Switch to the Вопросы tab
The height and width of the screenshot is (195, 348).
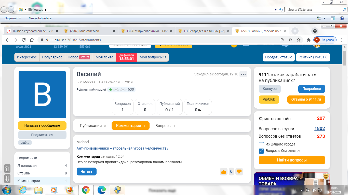[165, 126]
